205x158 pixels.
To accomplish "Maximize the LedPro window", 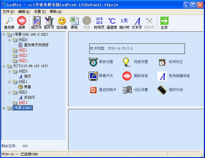I will pos(193,5).
